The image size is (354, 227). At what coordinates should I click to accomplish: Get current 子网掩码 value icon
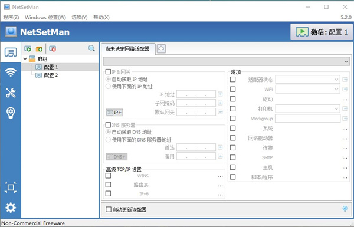(220, 103)
